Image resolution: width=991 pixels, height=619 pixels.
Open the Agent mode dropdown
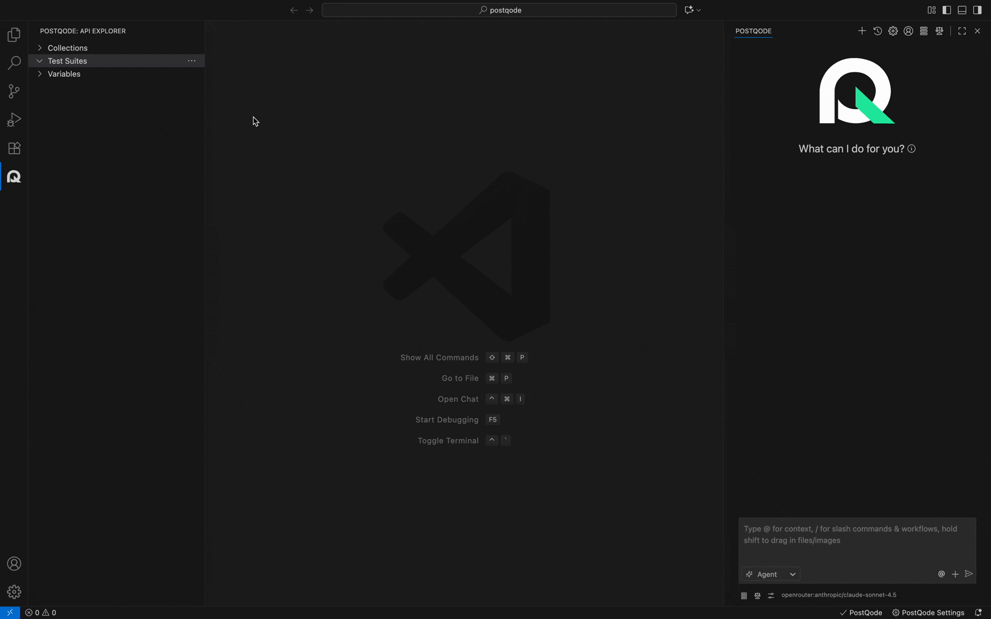[x=771, y=574]
